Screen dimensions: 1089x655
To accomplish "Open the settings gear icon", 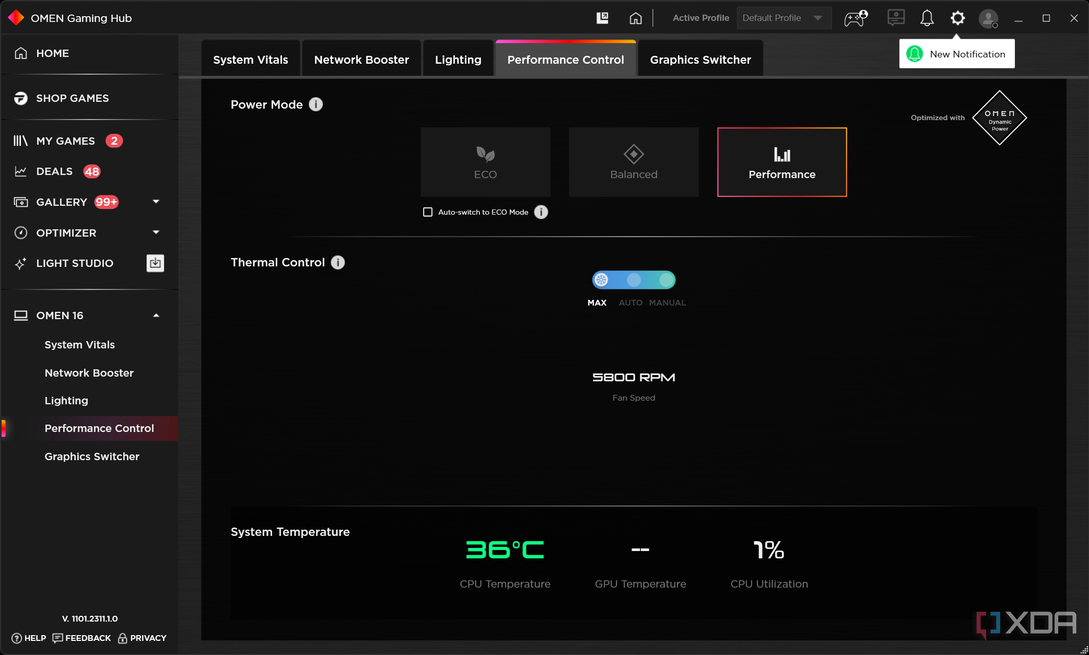I will (x=957, y=18).
